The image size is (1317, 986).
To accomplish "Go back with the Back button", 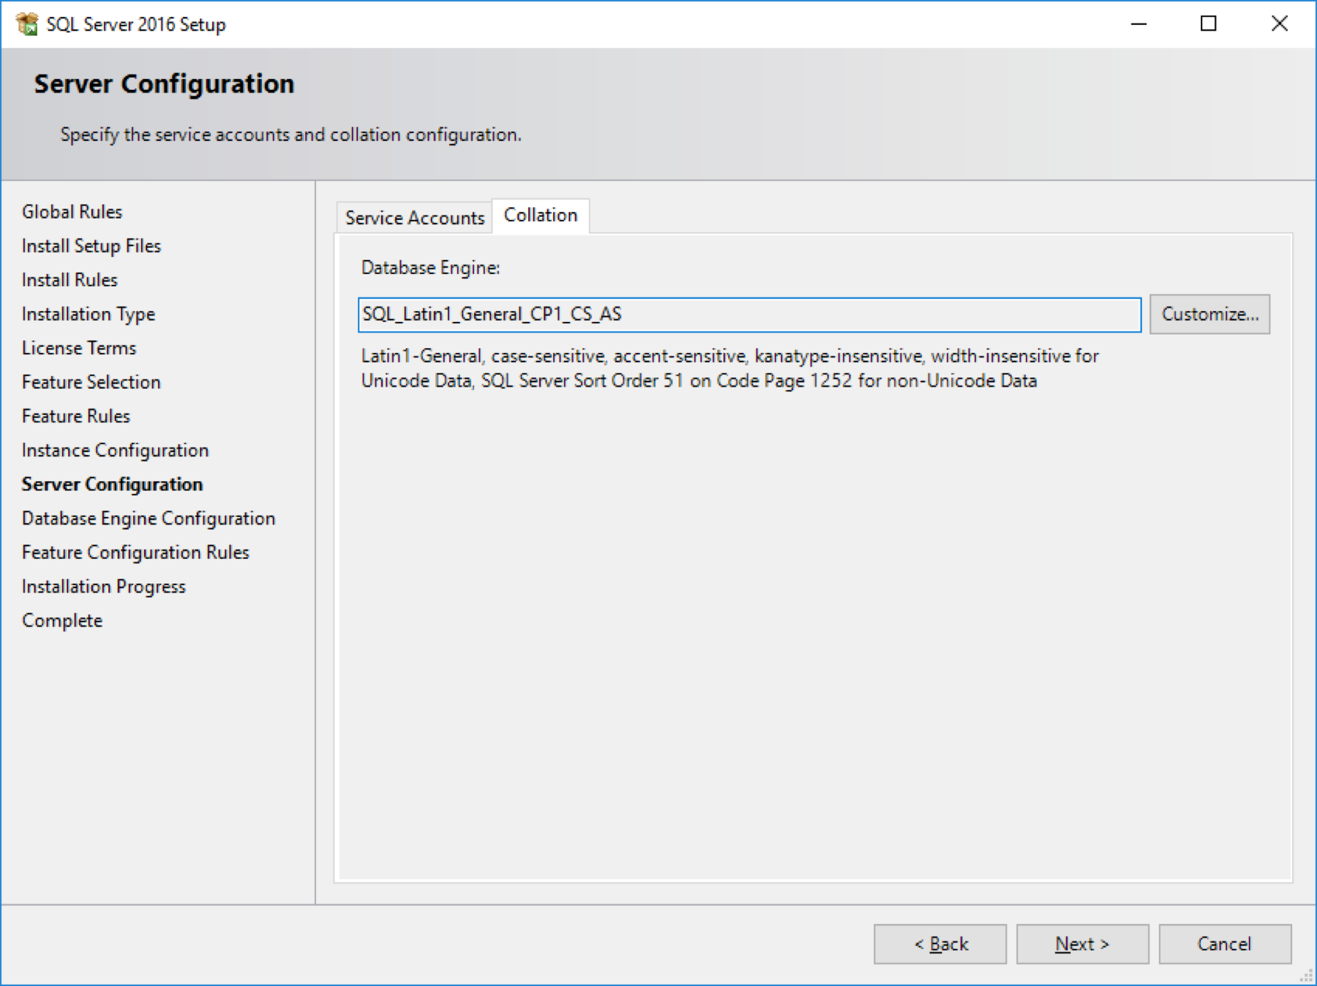I will pos(940,943).
